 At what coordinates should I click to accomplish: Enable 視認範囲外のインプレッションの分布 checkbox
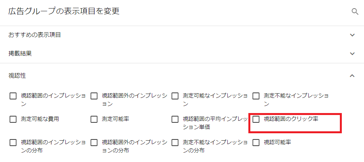click(x=94, y=143)
